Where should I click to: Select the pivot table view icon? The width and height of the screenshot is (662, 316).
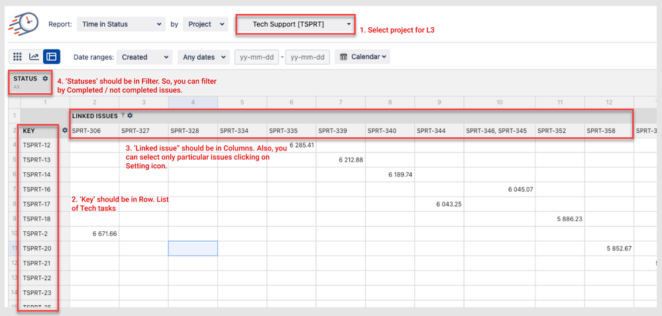[x=52, y=56]
